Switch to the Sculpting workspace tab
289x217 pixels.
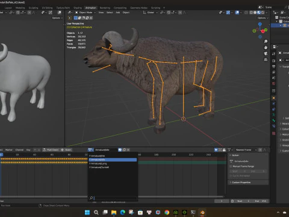[x=33, y=8]
